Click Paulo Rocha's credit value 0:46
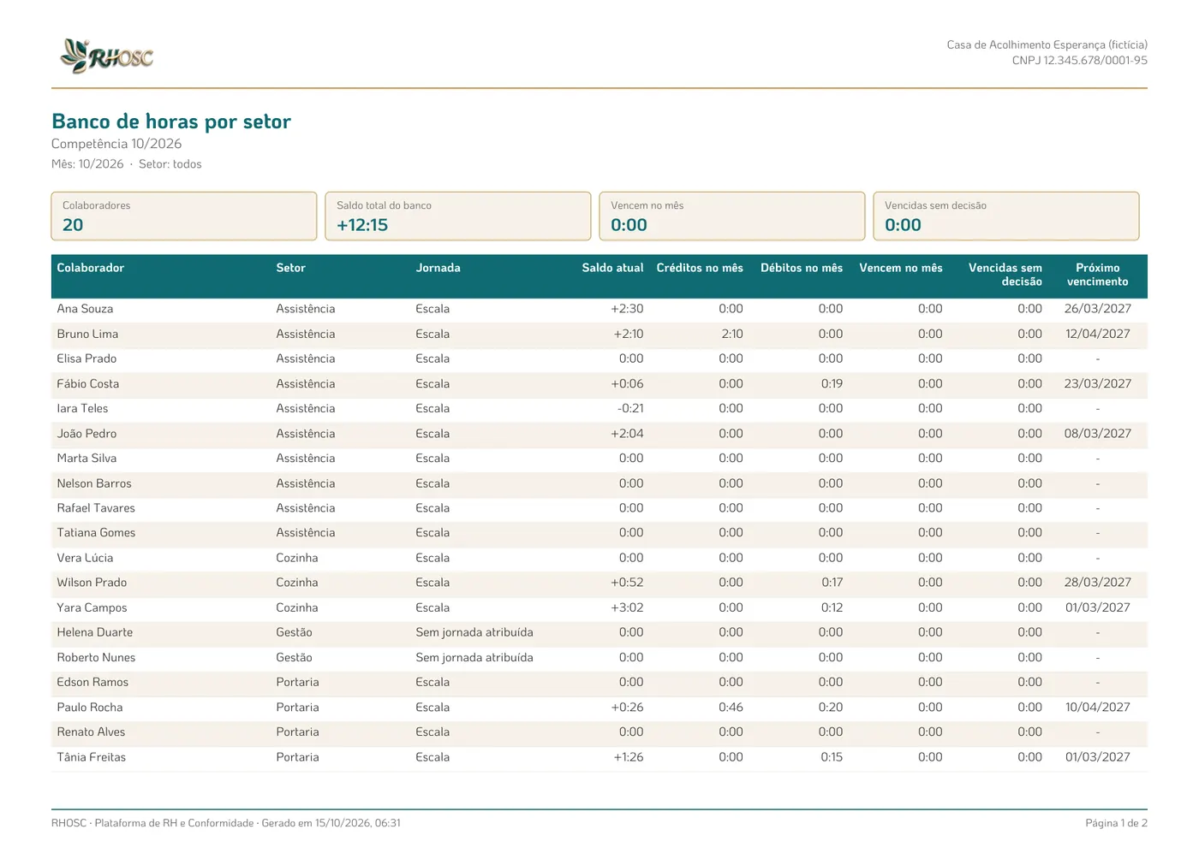 pyautogui.click(x=731, y=708)
